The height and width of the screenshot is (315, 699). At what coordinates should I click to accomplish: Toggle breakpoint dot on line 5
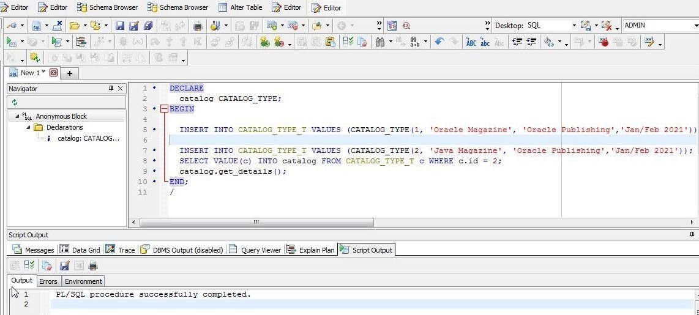154,129
